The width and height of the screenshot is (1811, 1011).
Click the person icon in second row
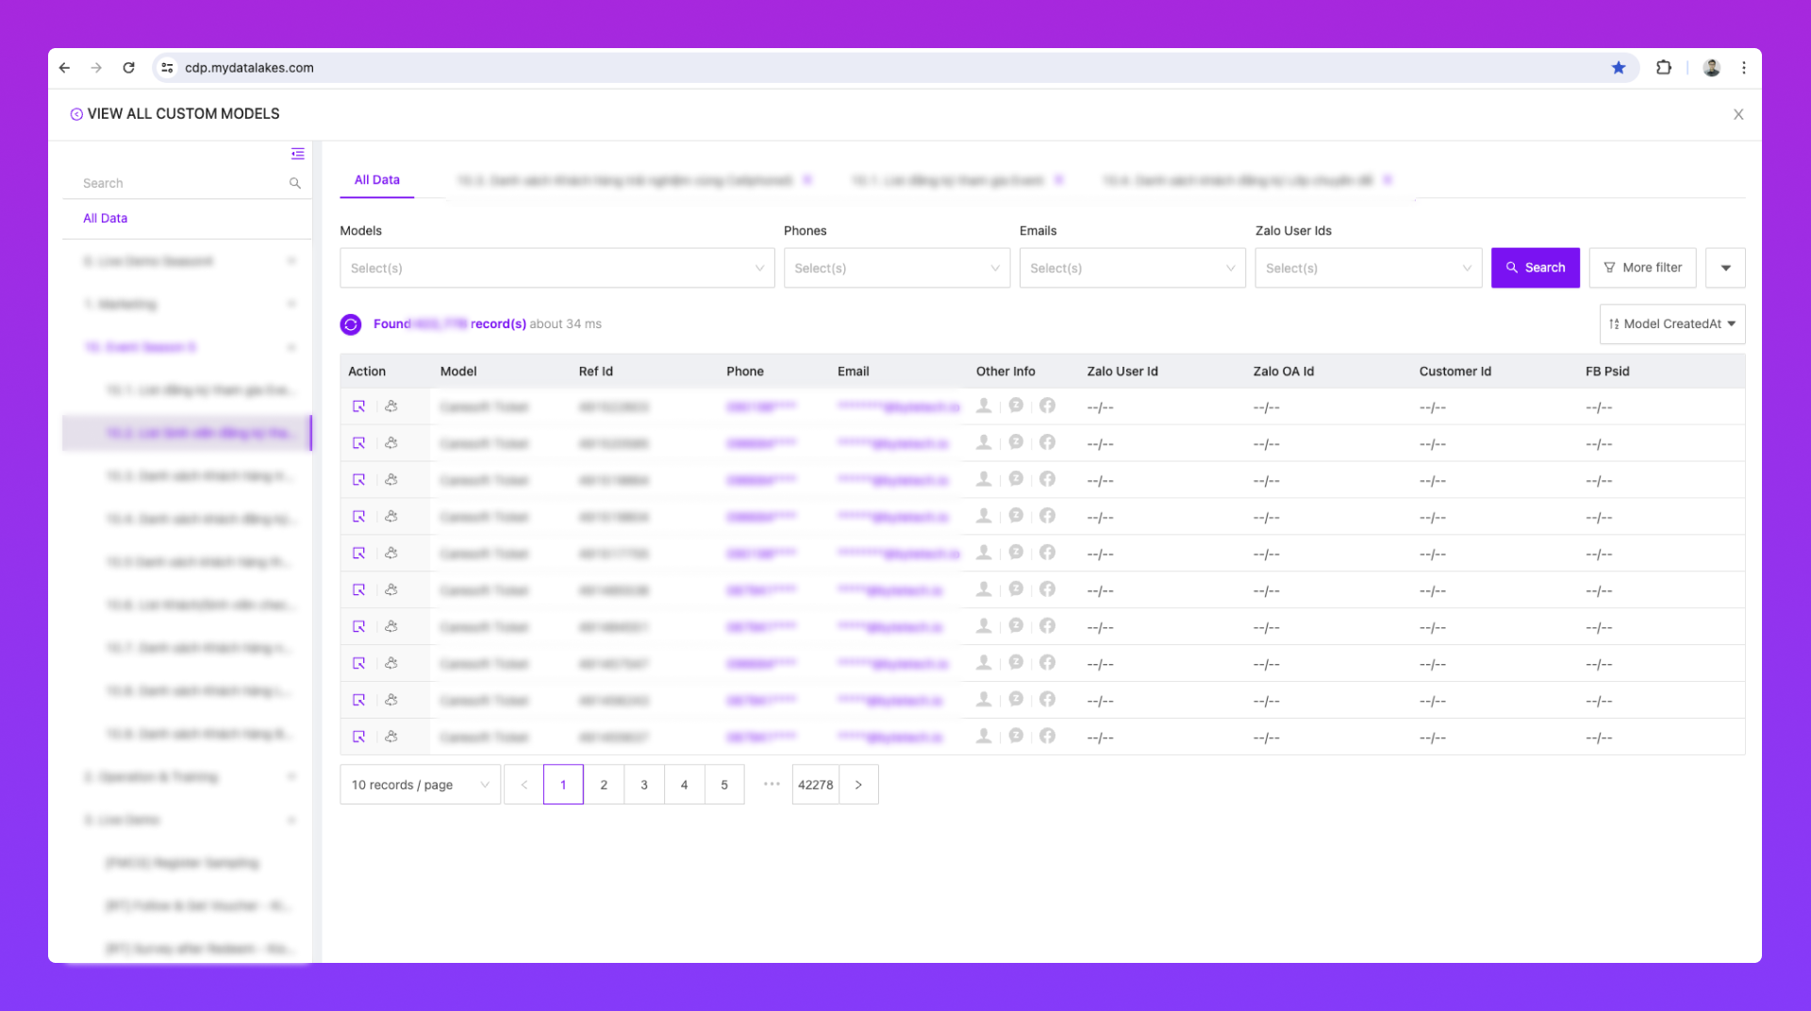984,442
